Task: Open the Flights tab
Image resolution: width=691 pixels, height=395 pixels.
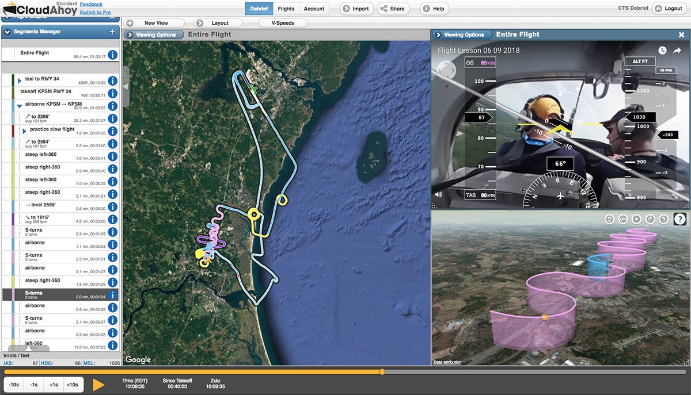Action: click(286, 9)
